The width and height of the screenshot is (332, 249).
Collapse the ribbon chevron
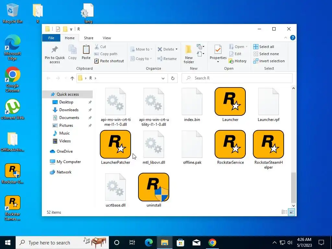click(285, 38)
